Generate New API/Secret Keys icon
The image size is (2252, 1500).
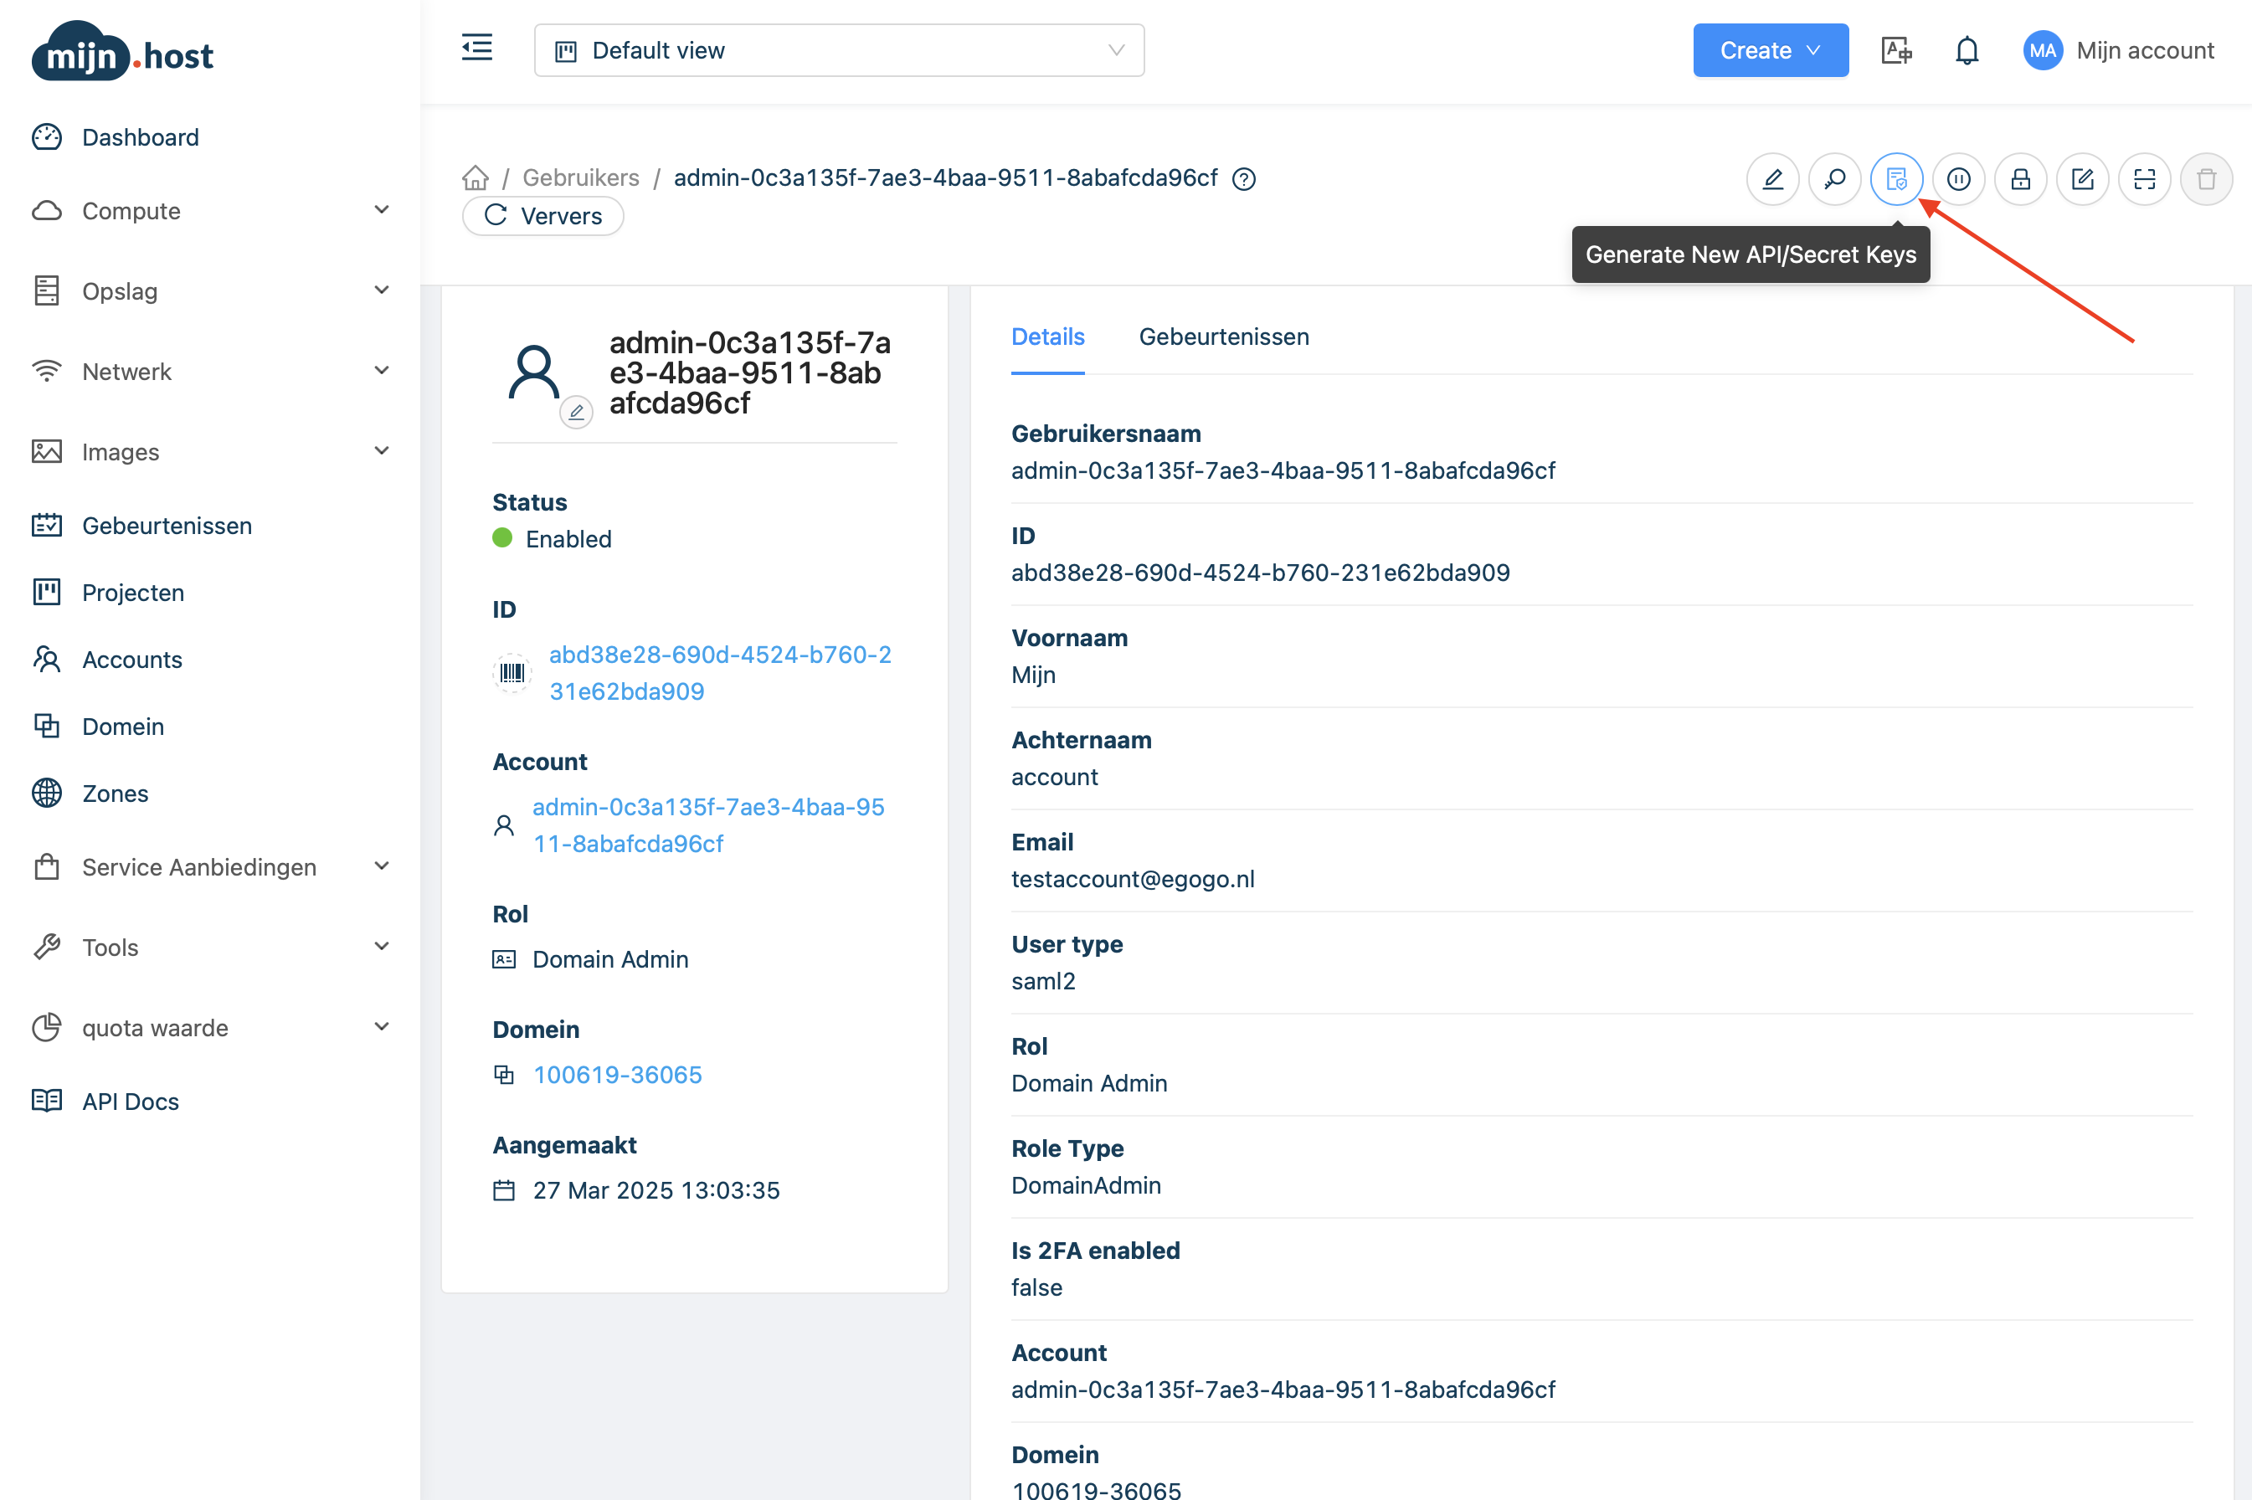pos(1896,179)
